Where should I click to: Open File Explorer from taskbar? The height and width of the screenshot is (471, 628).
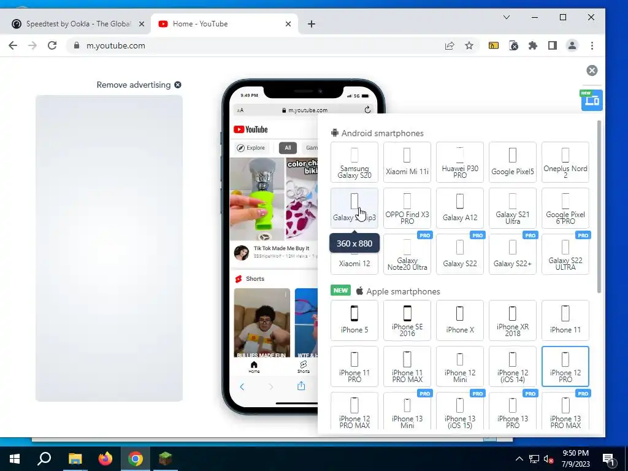tap(75, 459)
